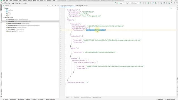The image size is (178, 100).
Task: Click the "storage_bucket" line in editor
Action: pos(85,16)
